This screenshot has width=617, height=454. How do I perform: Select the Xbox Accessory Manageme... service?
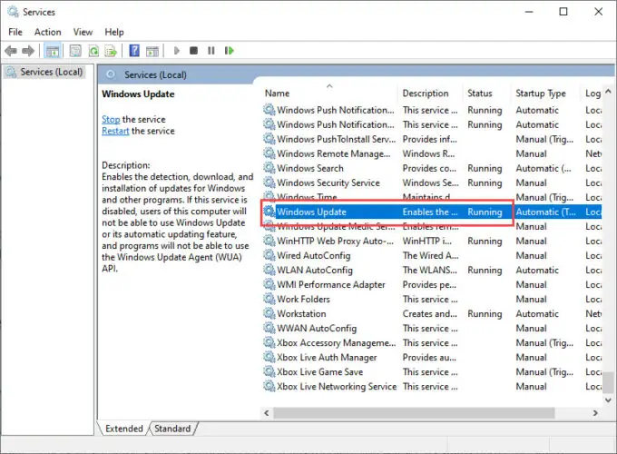432,343
